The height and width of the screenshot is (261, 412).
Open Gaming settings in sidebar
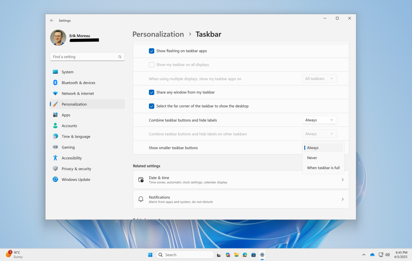tap(68, 147)
